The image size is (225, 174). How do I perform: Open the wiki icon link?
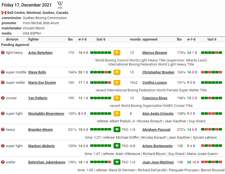pos(60,5)
